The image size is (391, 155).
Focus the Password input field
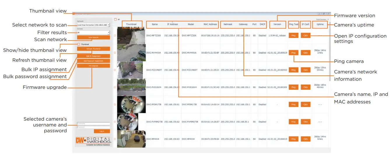(x=93, y=127)
